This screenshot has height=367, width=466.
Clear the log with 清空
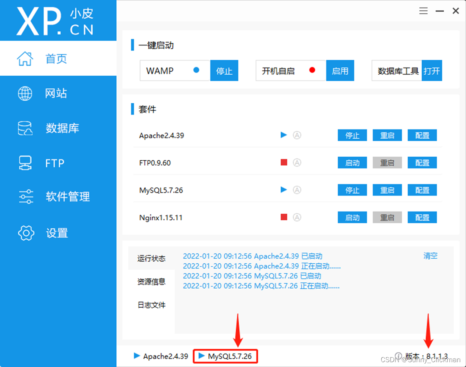[430, 255]
